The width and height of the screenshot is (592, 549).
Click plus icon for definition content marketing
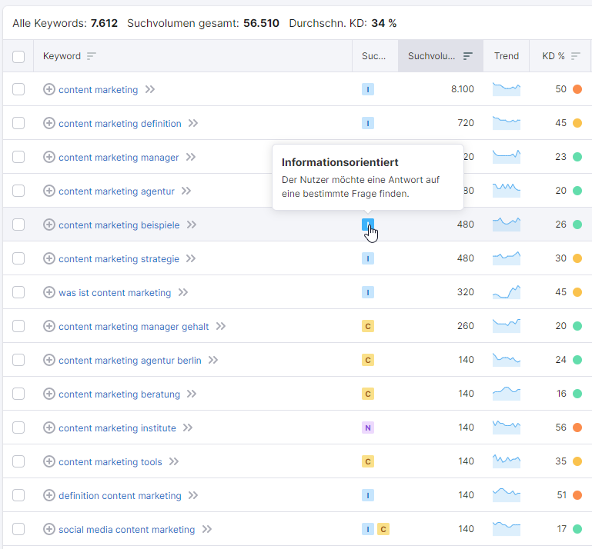pos(49,495)
